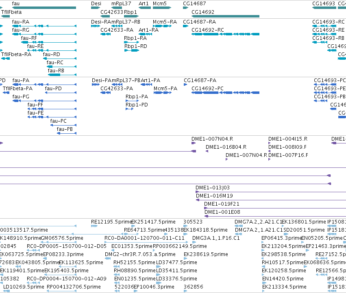The width and height of the screenshot is (346, 293).
Task: Select the Mcm5 gene arrow
Action: point(162,8)
